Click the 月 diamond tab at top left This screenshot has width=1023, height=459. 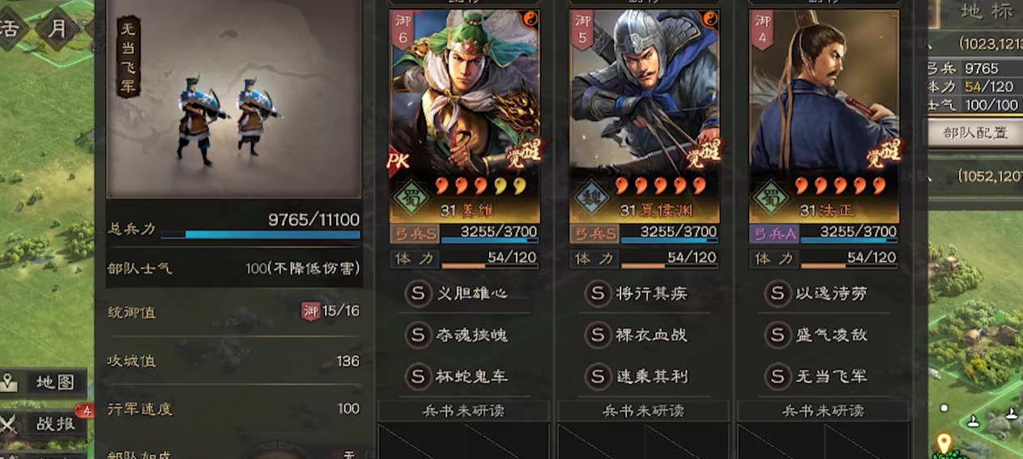pyautogui.click(x=58, y=27)
